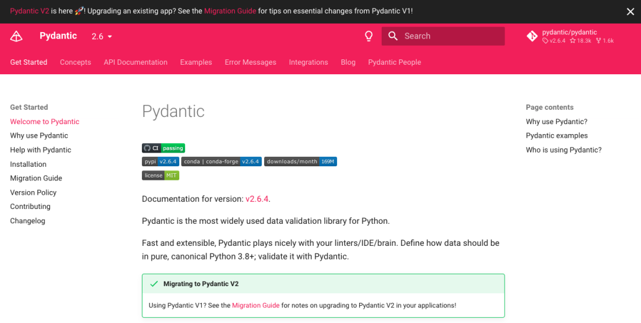Go to the Error Messages tab
641x323 pixels.
click(250, 62)
